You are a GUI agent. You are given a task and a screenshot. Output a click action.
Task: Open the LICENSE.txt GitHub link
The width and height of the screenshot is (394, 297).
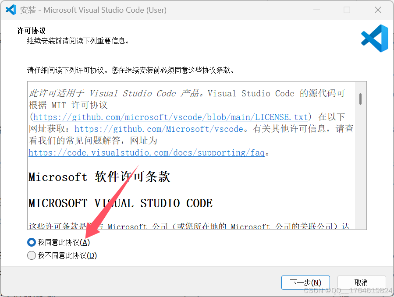pyautogui.click(x=170, y=117)
